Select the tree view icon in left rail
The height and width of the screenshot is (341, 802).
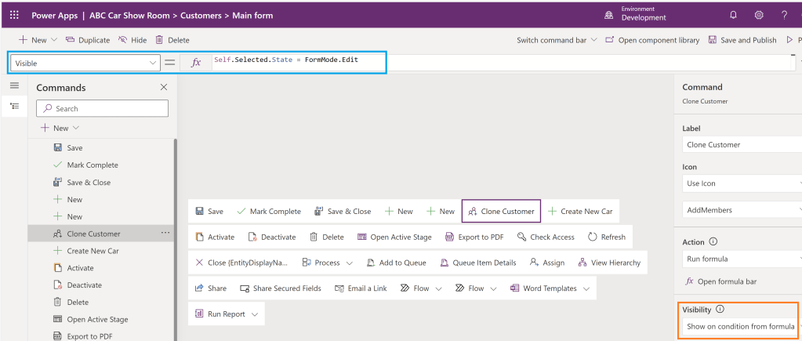point(14,106)
